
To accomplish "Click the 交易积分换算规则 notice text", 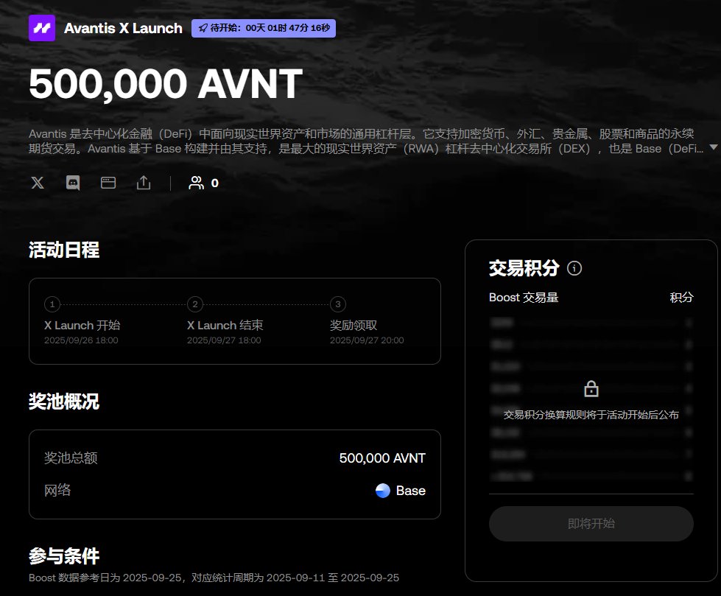I will click(x=591, y=415).
